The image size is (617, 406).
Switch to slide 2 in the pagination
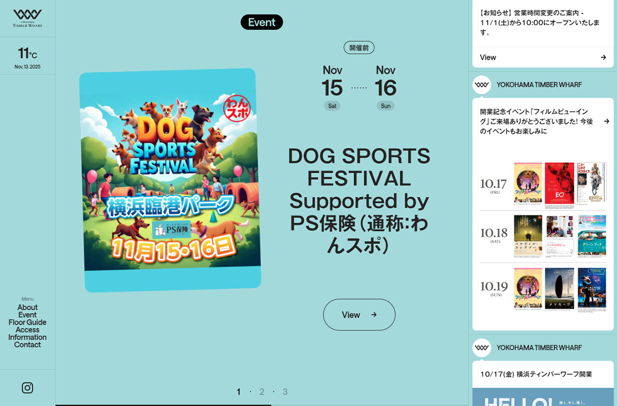point(262,392)
